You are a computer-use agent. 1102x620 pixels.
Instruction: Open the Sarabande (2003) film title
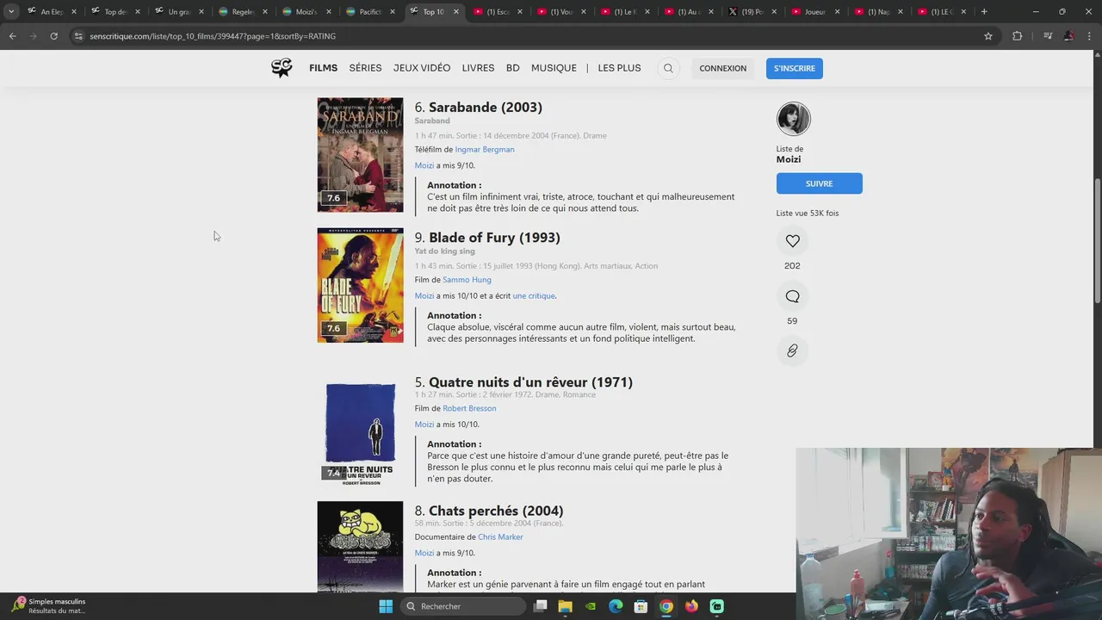coord(486,108)
